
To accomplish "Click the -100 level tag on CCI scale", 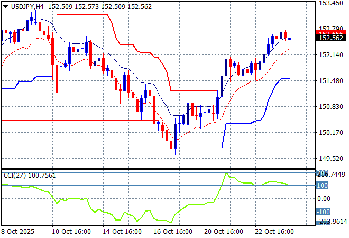I will coord(323,212).
